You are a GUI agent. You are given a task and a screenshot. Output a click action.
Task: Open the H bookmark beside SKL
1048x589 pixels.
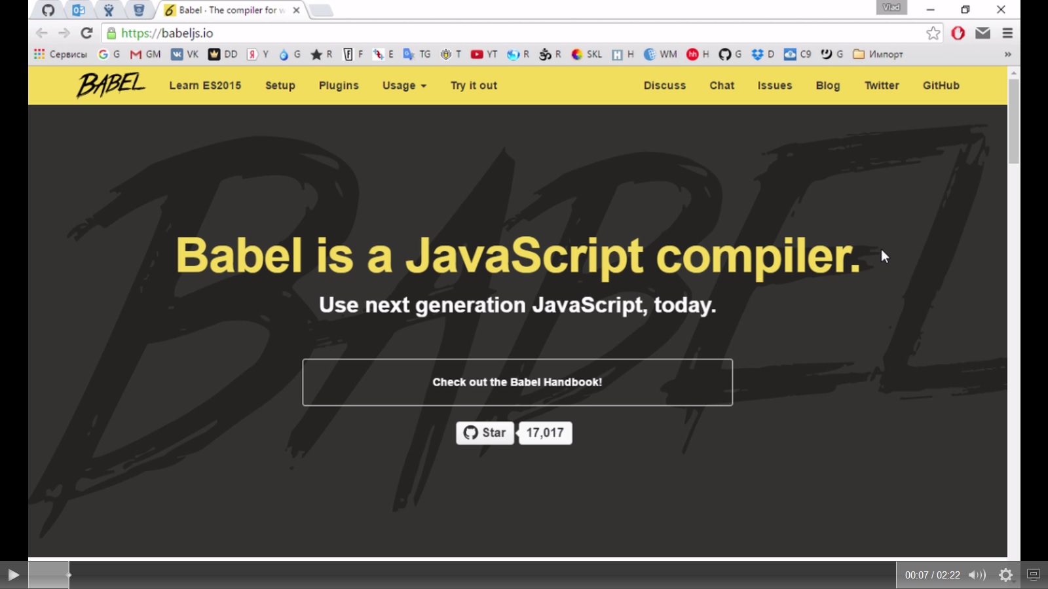point(623,54)
